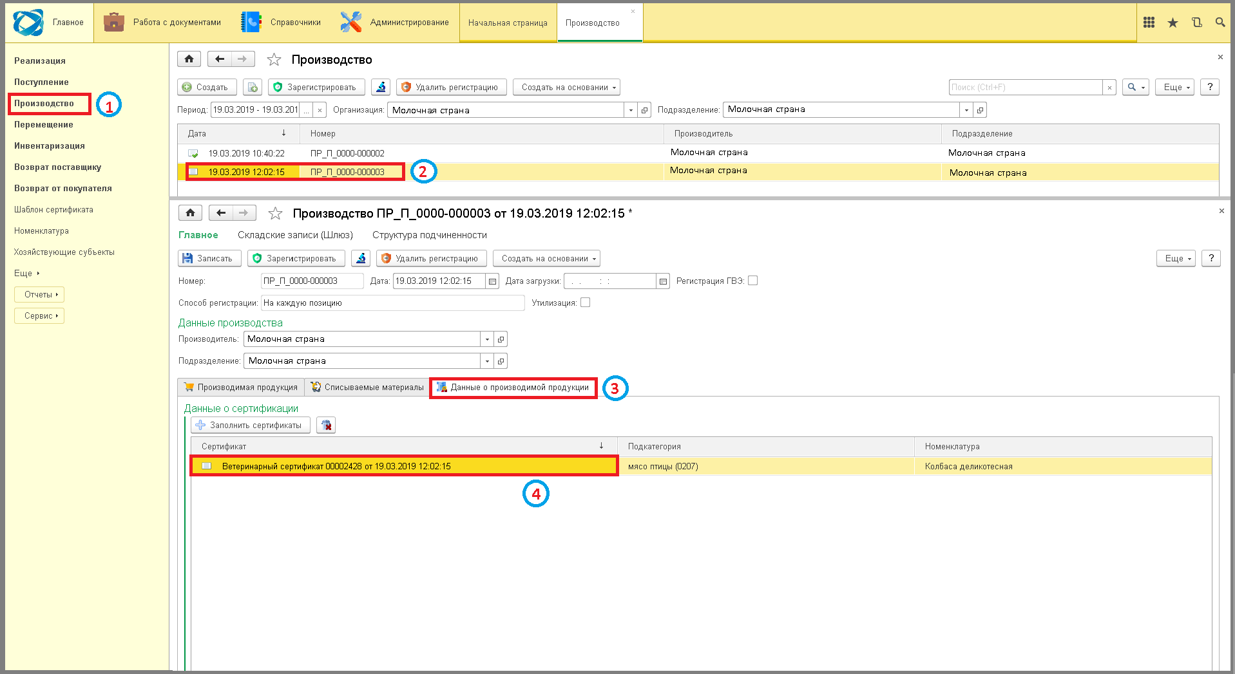Toggle Регистрация ГВЭ checkbox

[x=752, y=281]
